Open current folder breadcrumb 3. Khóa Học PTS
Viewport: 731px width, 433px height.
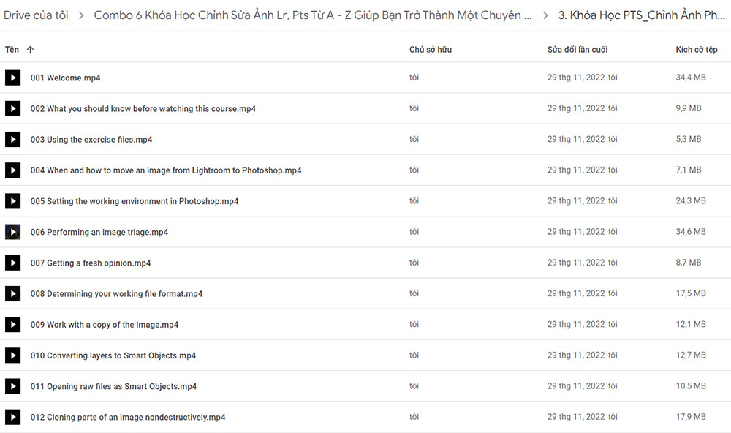coord(642,15)
